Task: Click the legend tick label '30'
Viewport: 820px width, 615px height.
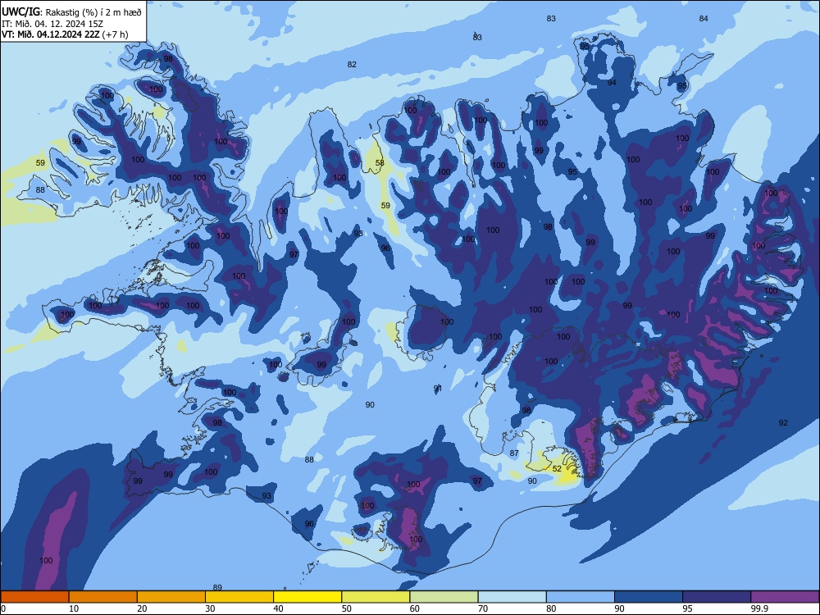Action: coord(211,608)
